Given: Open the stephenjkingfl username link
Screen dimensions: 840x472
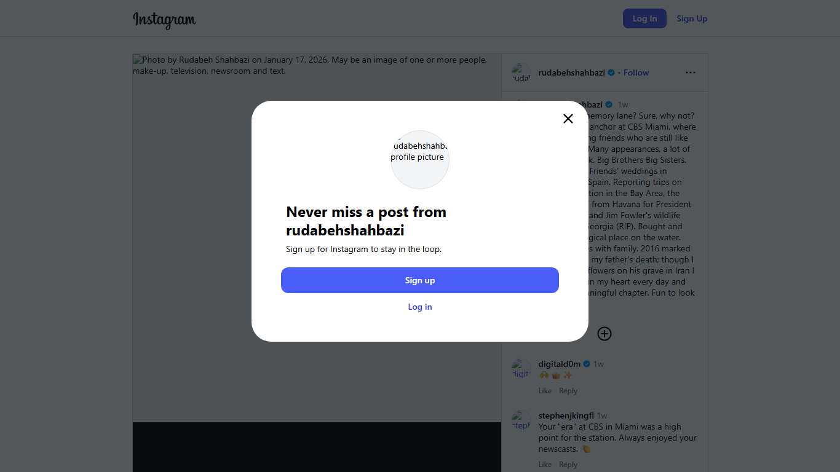Looking at the screenshot, I should pos(566,415).
